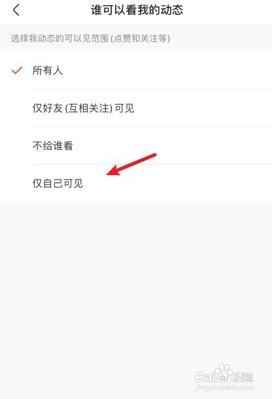Click the orange checkmark beside 所有人

17,71
